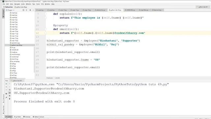The height and width of the screenshot is (119, 211).
Task: Click the expand/collapse all icon in Project panel
Action: pos(27,10)
